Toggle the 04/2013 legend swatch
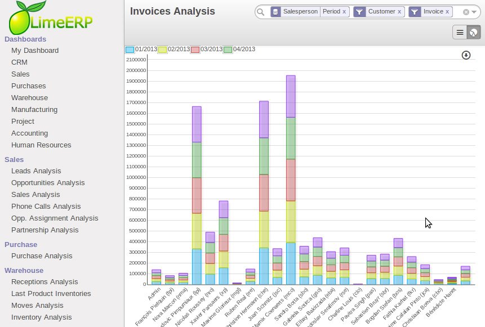The image size is (485, 327). coord(228,50)
